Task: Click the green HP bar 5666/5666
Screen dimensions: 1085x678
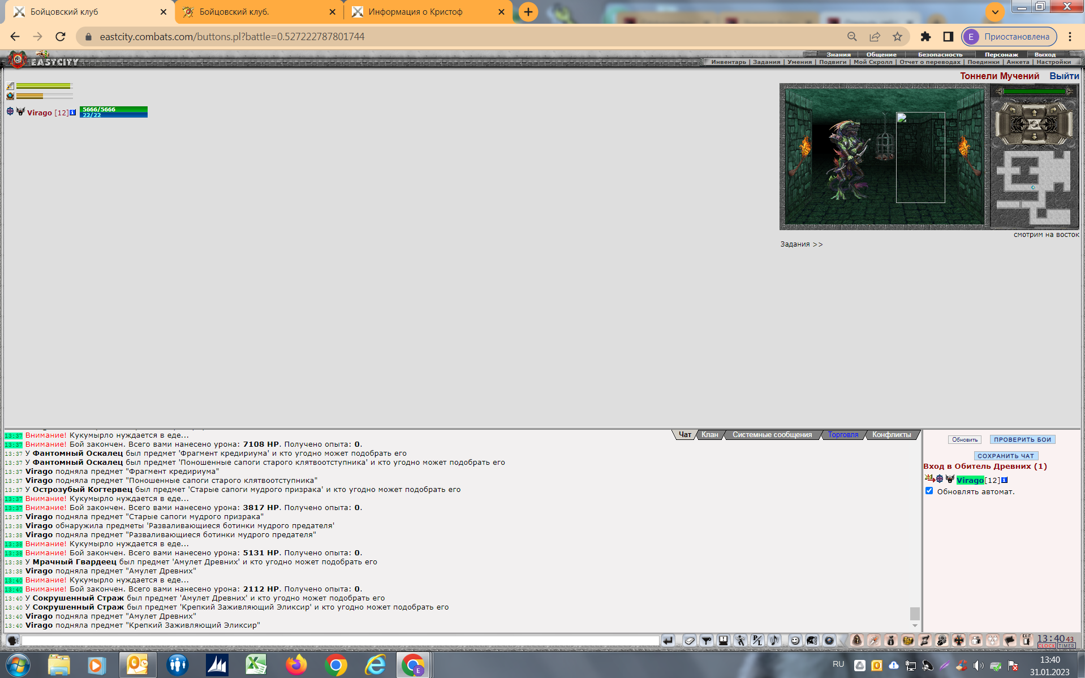Action: pyautogui.click(x=114, y=109)
